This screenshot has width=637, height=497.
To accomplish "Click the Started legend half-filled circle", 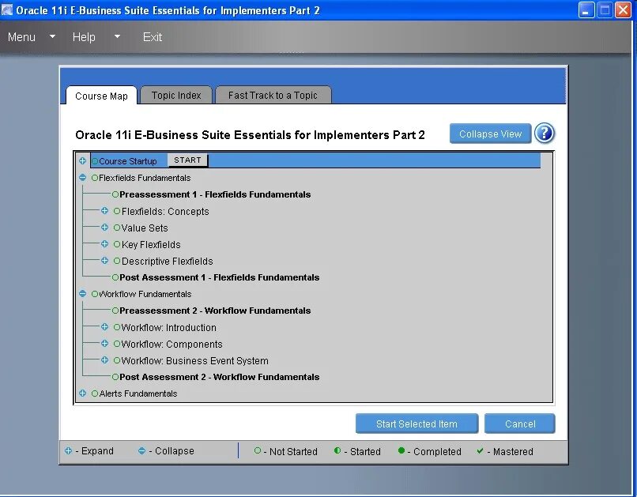I will coord(337,450).
